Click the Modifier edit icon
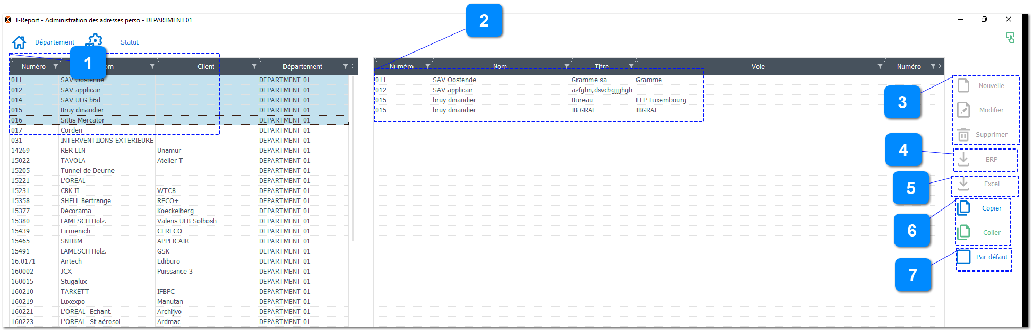The image size is (1033, 332). pyautogui.click(x=963, y=110)
